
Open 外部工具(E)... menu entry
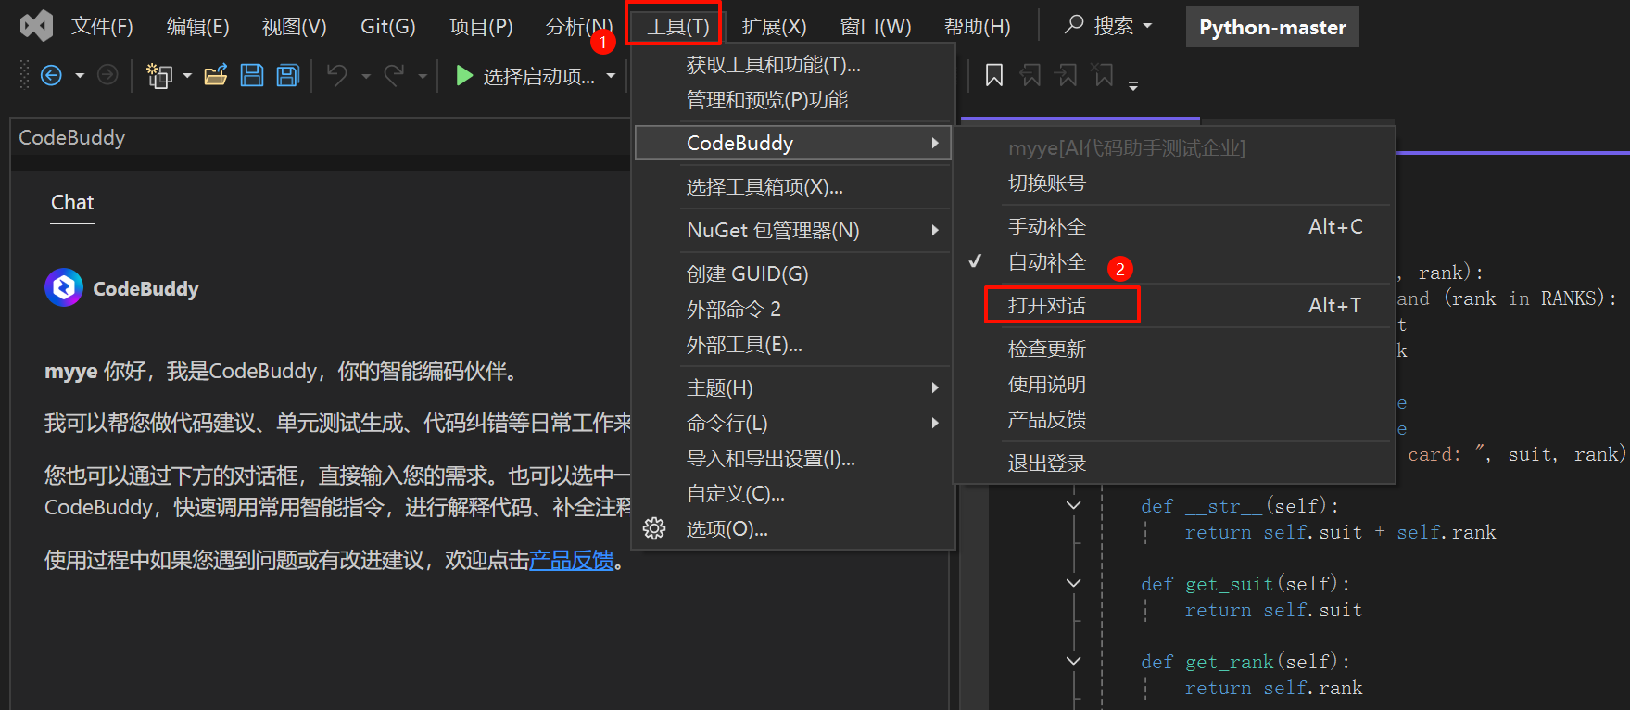click(x=793, y=345)
